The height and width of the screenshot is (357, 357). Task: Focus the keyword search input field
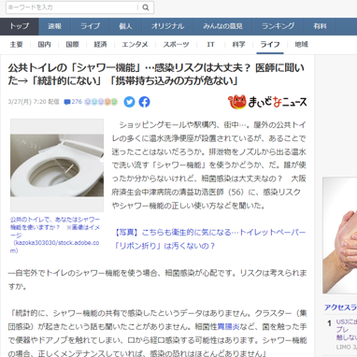(x=72, y=7)
